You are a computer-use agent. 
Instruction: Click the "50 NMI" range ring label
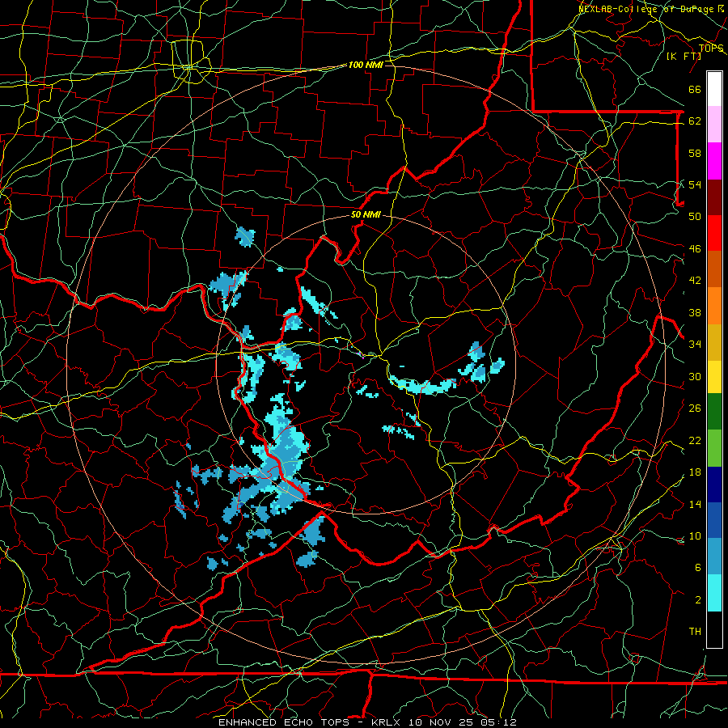coord(366,214)
